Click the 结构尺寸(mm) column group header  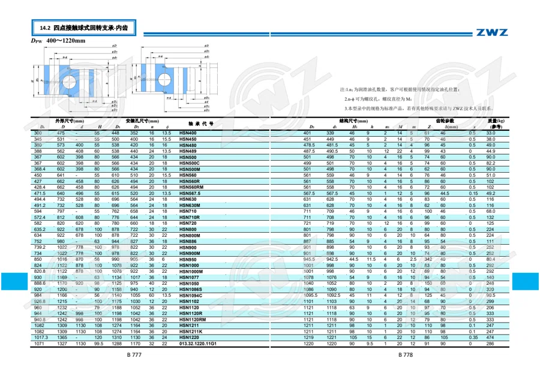point(353,121)
